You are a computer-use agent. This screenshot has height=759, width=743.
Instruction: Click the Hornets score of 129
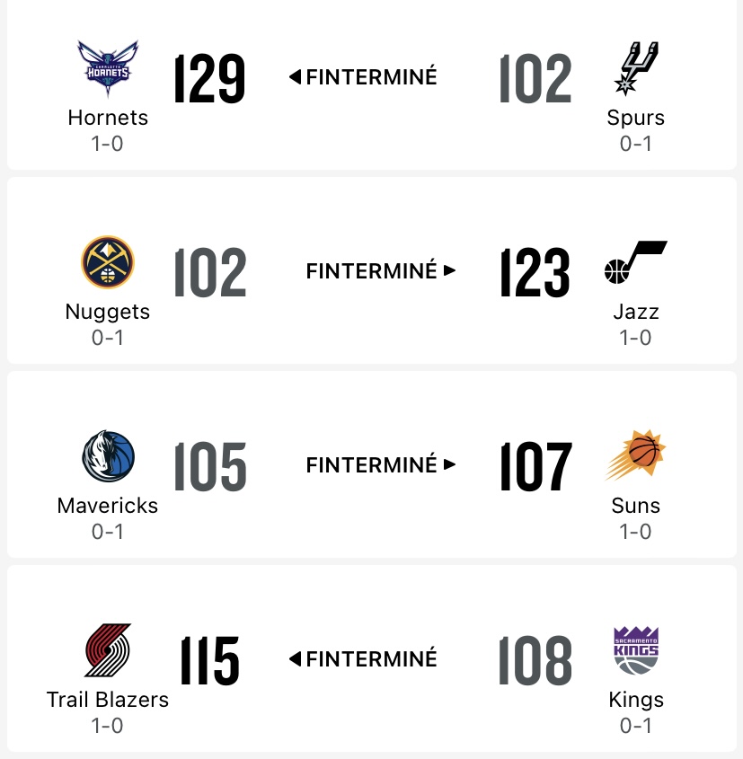point(209,78)
